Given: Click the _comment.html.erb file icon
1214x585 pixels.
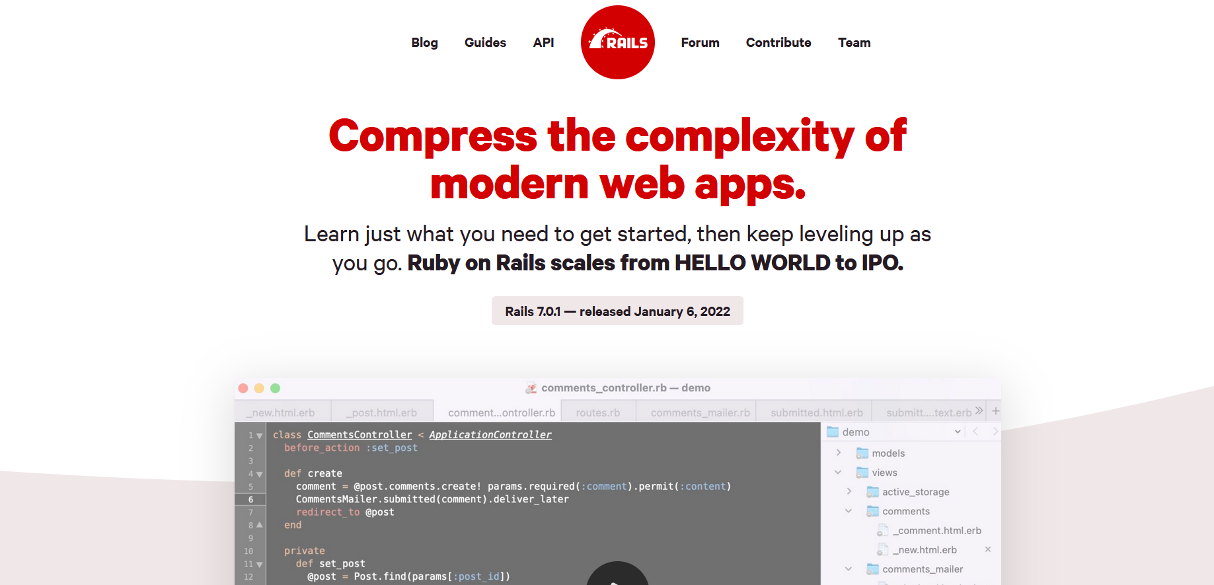Looking at the screenshot, I should pyautogui.click(x=882, y=530).
